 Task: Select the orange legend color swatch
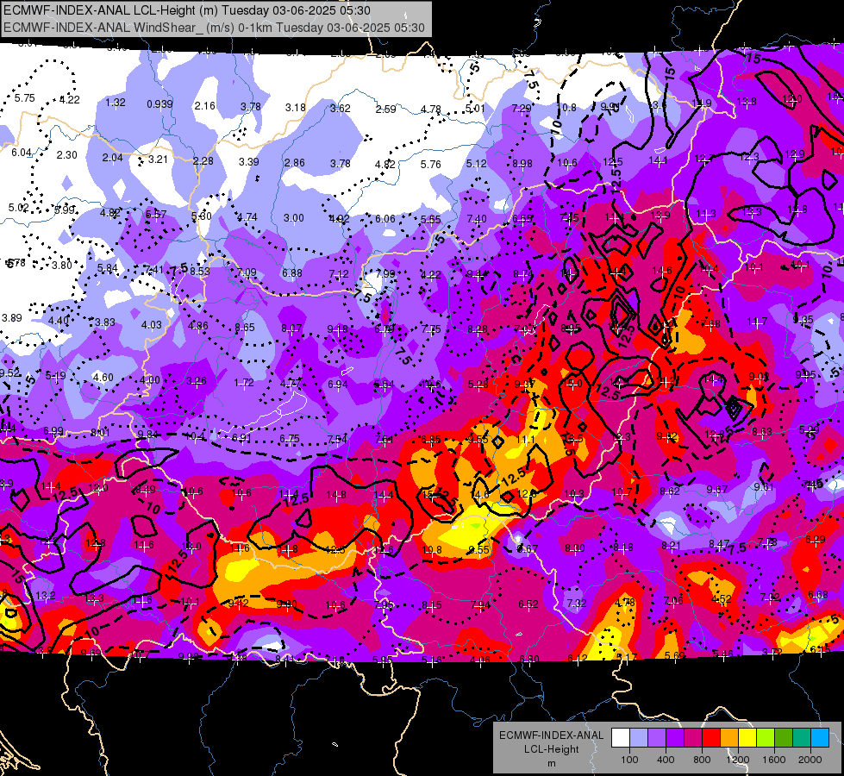pos(729,738)
